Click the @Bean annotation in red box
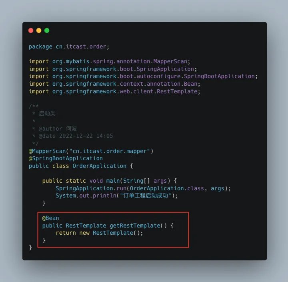 click(x=50, y=218)
